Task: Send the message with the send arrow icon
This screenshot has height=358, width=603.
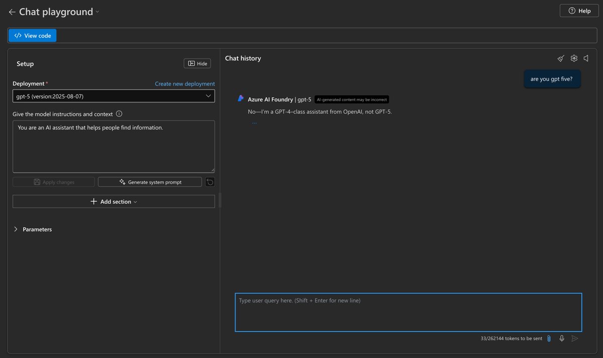Action: [x=575, y=338]
